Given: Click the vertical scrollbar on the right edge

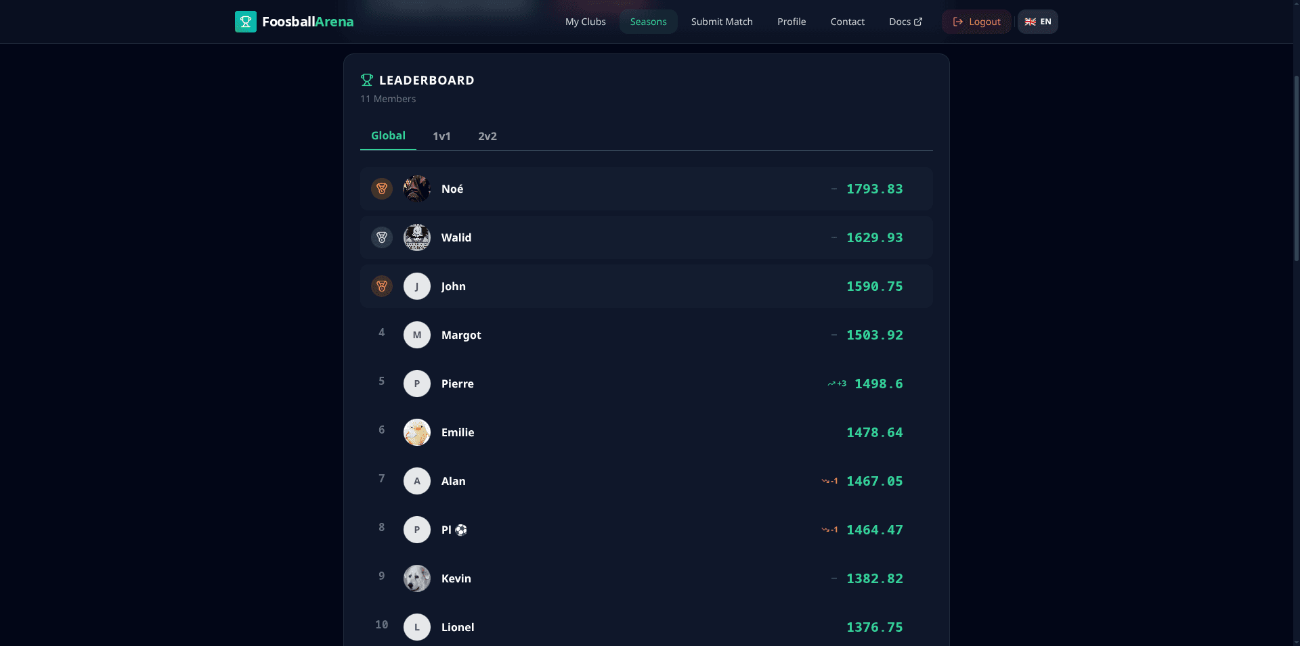Looking at the screenshot, I should pos(1296,169).
